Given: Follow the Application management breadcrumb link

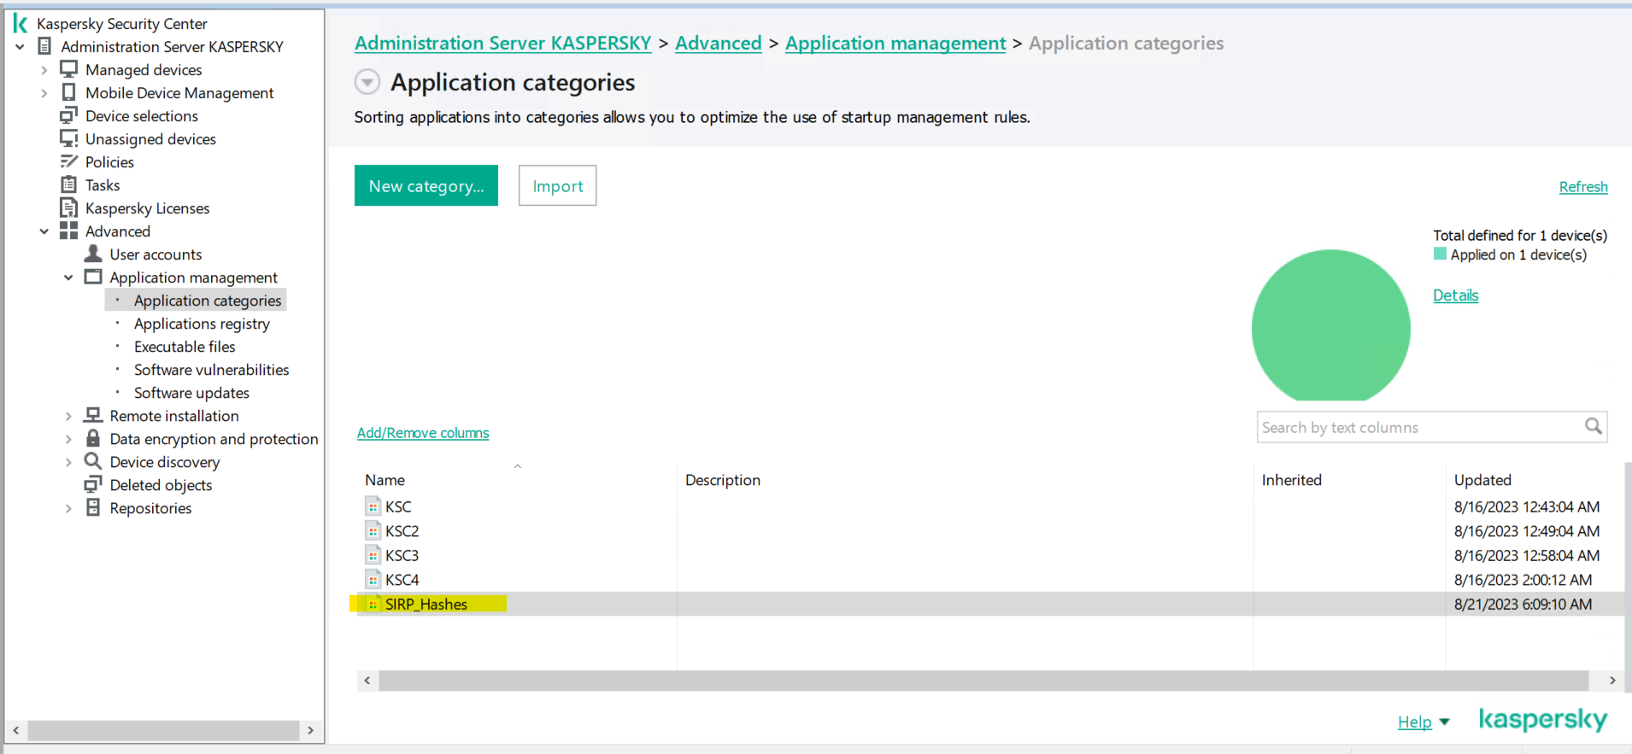Looking at the screenshot, I should [895, 44].
